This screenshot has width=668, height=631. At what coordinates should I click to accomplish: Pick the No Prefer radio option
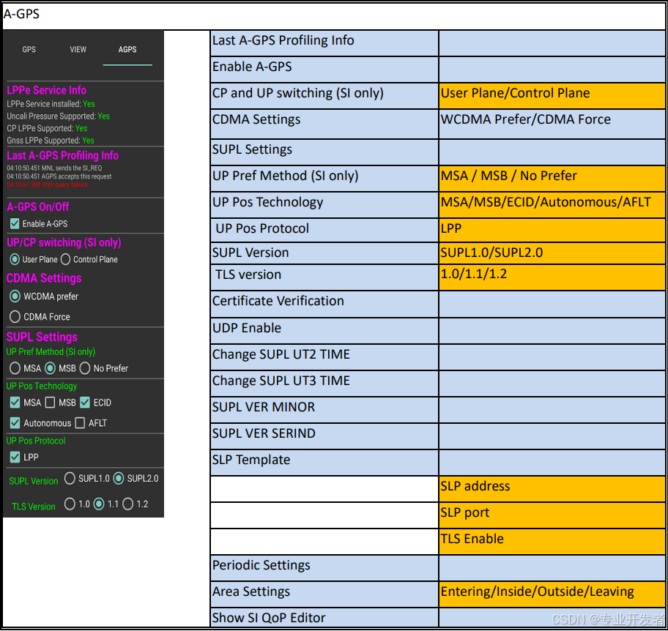(x=85, y=368)
